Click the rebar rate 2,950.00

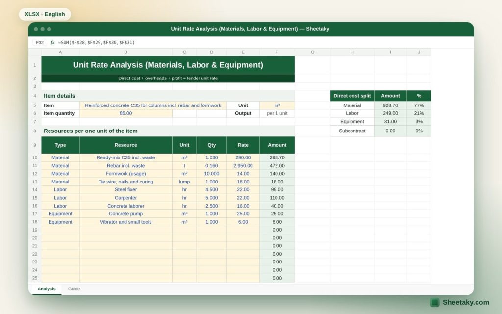click(x=243, y=166)
